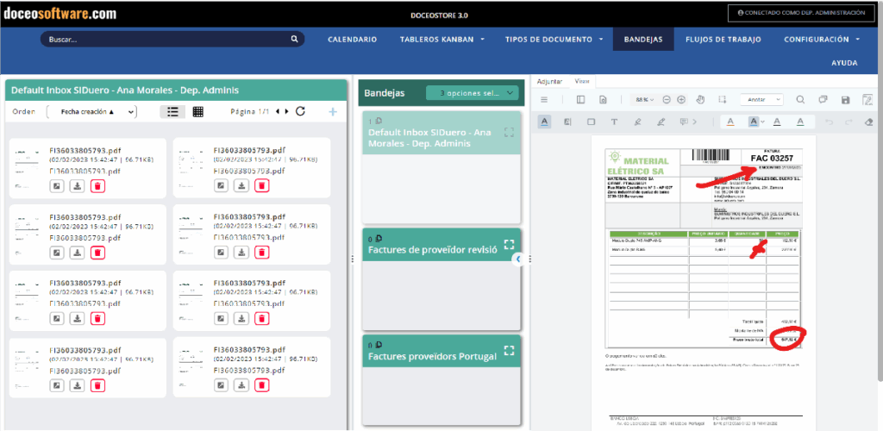Viewport: 883px width, 431px height.
Task: Choose the blue underline style preset
Action: [753, 122]
